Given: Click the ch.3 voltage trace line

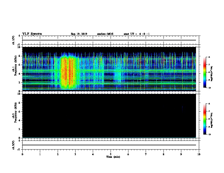Looking at the screenshot, I should coord(109,145).
